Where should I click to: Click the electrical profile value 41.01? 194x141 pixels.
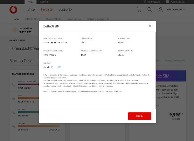83,55
